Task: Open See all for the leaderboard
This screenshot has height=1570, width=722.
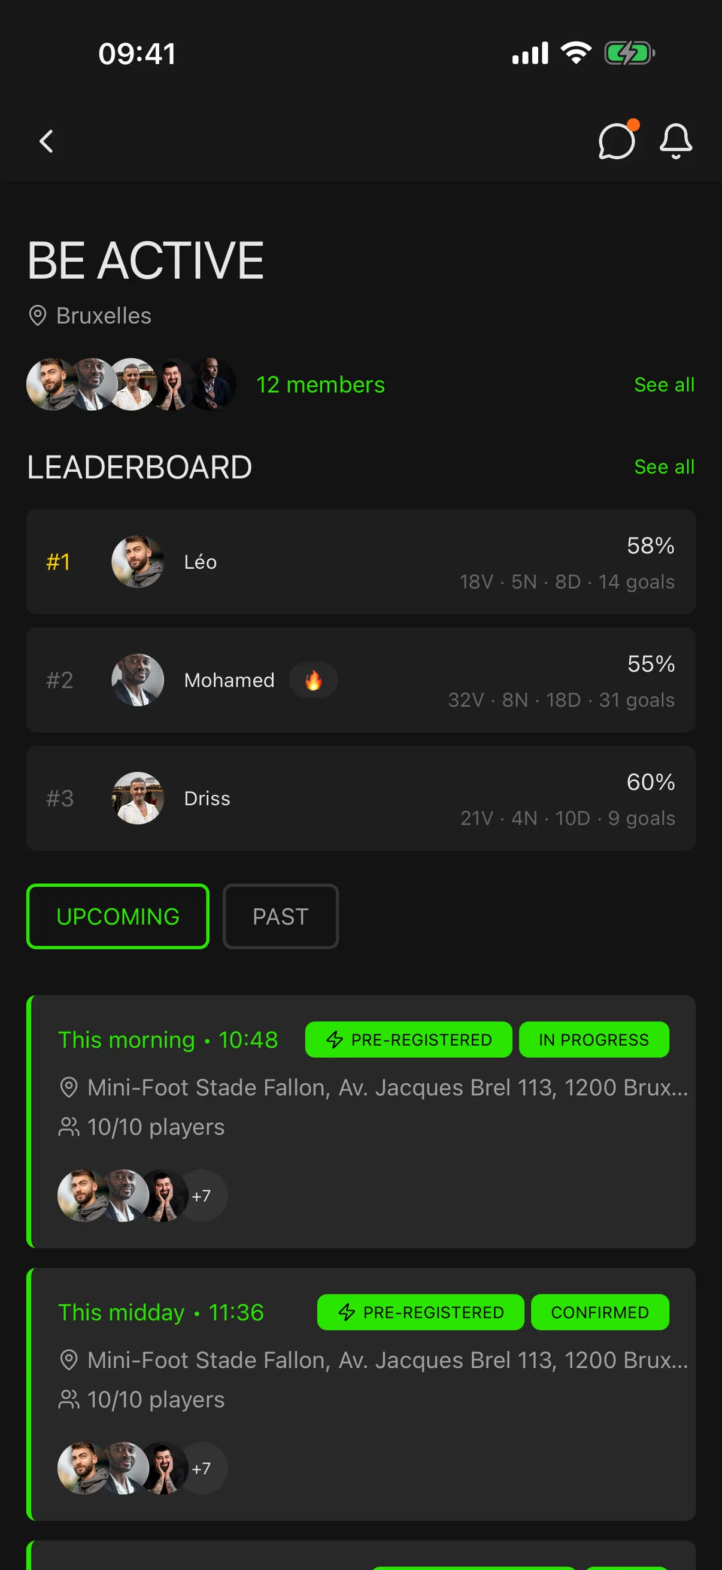Action: 664,467
